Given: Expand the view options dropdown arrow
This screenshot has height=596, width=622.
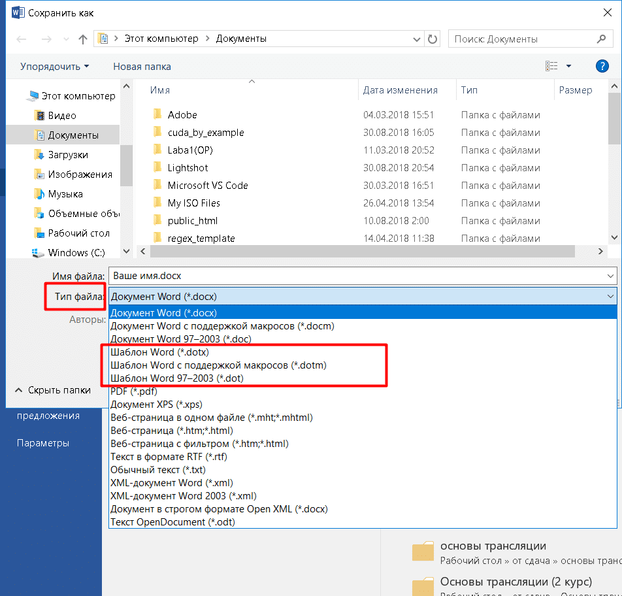Looking at the screenshot, I should 568,66.
